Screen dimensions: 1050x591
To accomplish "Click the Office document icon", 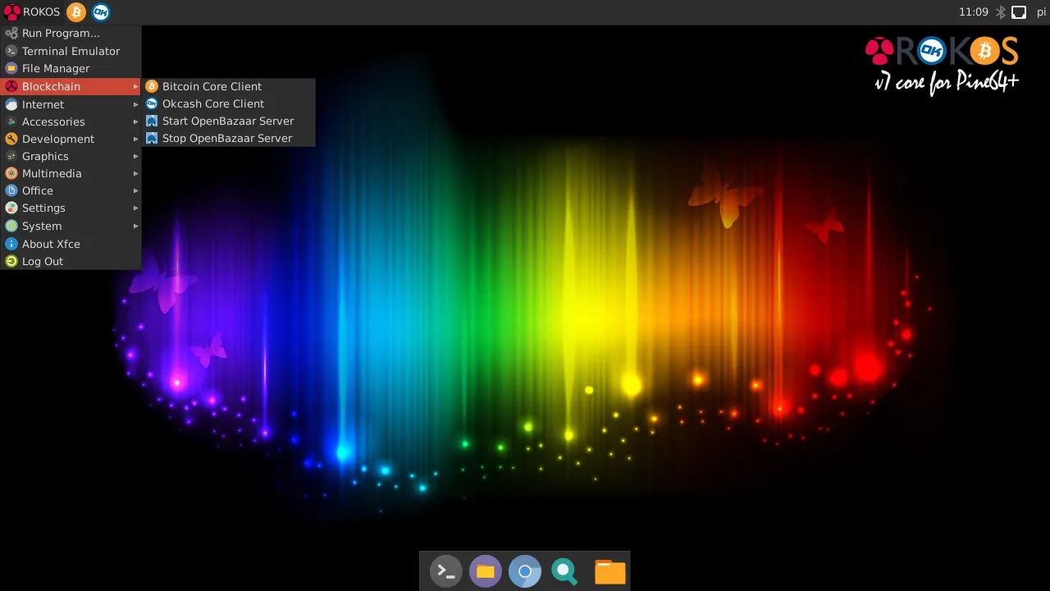I will (11, 190).
